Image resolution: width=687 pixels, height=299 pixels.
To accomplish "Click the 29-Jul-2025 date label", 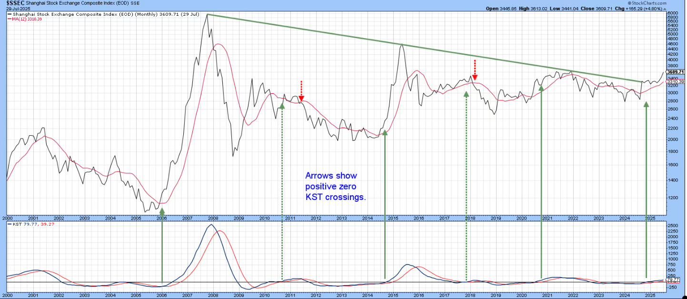I will point(15,9).
